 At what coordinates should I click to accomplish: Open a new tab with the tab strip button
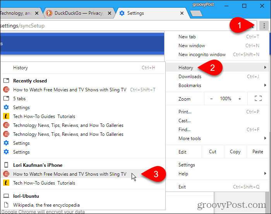coord(196,14)
